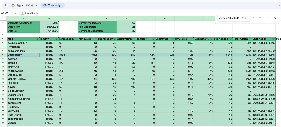Viewport: 281px width, 127px height.
Task: Click the find-in-sheet search field
Action: click(x=229, y=18)
